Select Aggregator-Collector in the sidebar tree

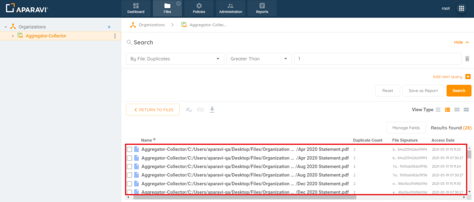pos(46,36)
